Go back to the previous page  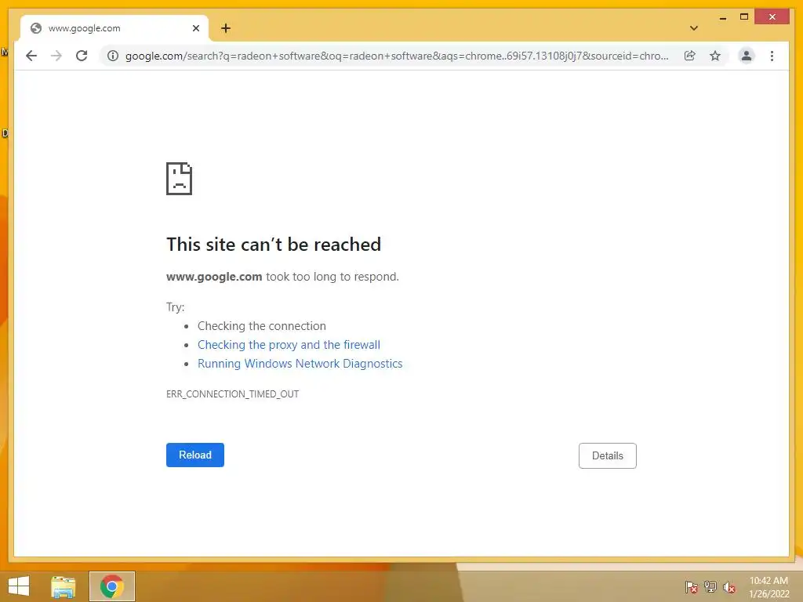click(x=31, y=56)
